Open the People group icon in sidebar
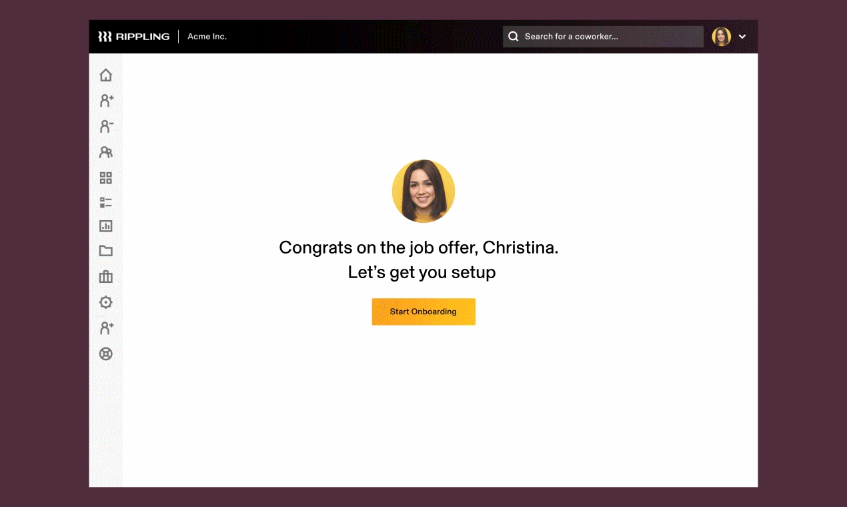Screen dimensions: 847x507 tap(105, 152)
